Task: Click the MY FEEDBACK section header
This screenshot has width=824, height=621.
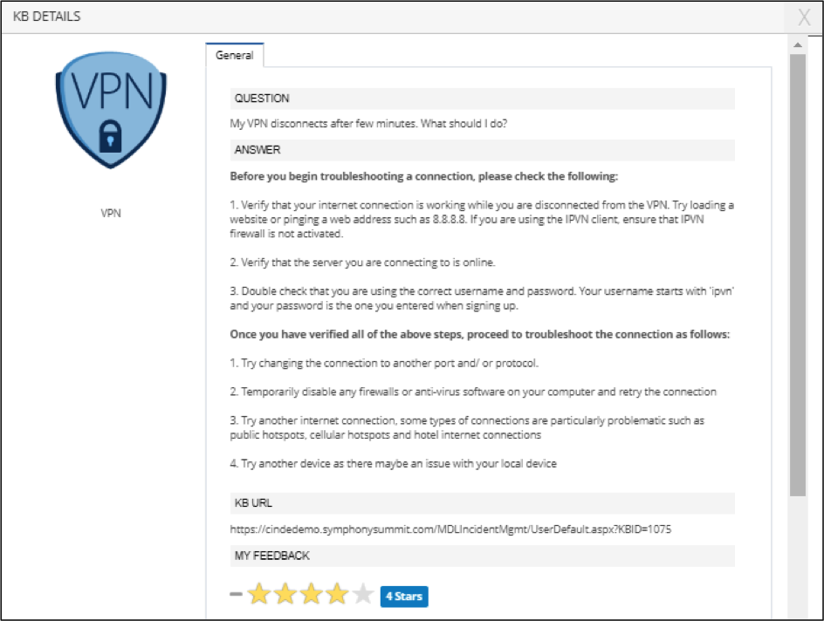Action: coord(482,556)
